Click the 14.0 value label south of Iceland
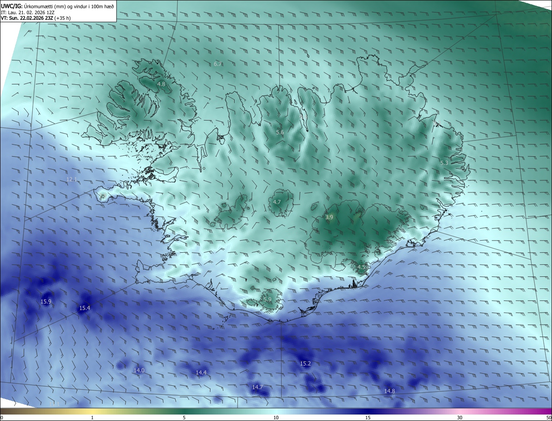This screenshot has width=552, height=421. 139,370
